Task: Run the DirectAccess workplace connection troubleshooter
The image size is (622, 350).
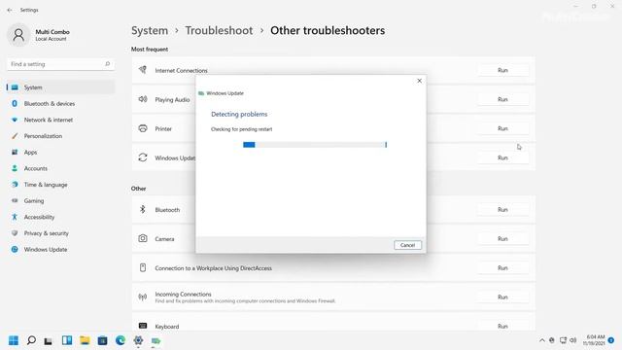Action: [502, 268]
